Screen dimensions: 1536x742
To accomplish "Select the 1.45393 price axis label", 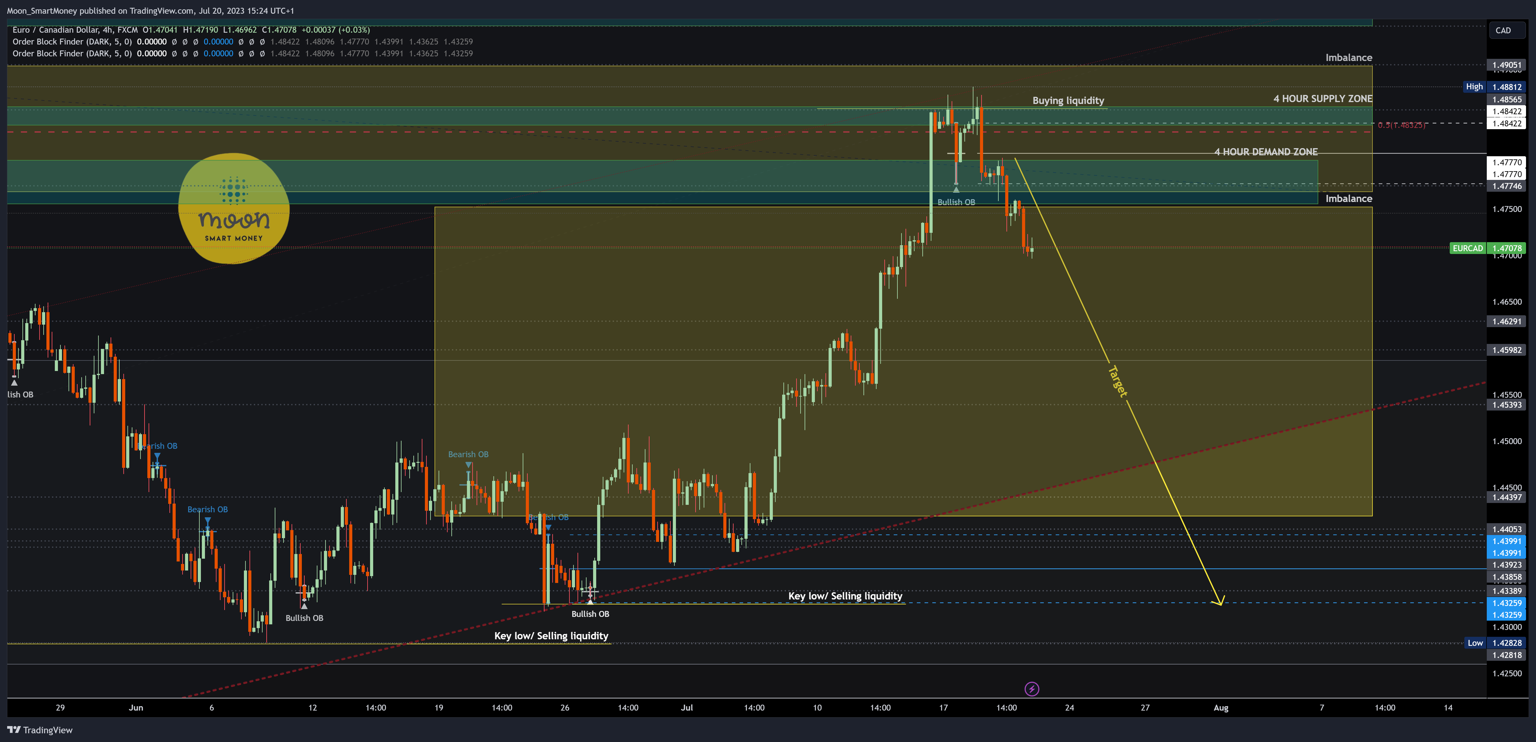I will pos(1506,405).
